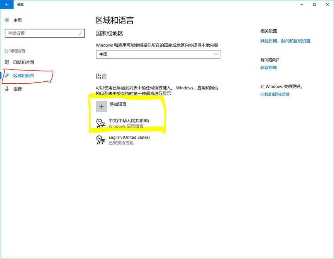Click 添加语言 label

(118, 104)
